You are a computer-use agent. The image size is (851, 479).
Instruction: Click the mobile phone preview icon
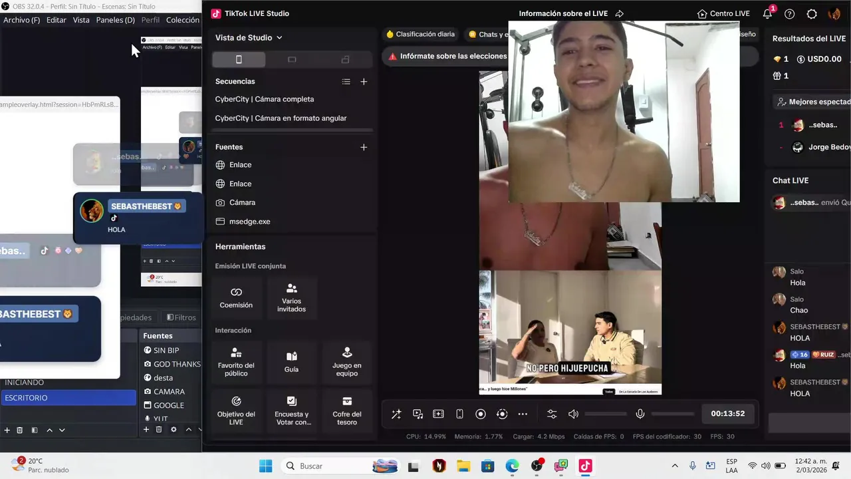tap(459, 414)
